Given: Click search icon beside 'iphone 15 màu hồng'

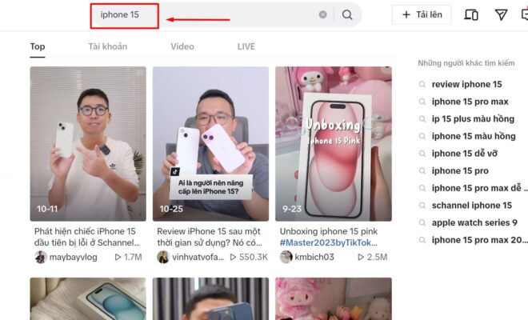Looking at the screenshot, I should (422, 136).
